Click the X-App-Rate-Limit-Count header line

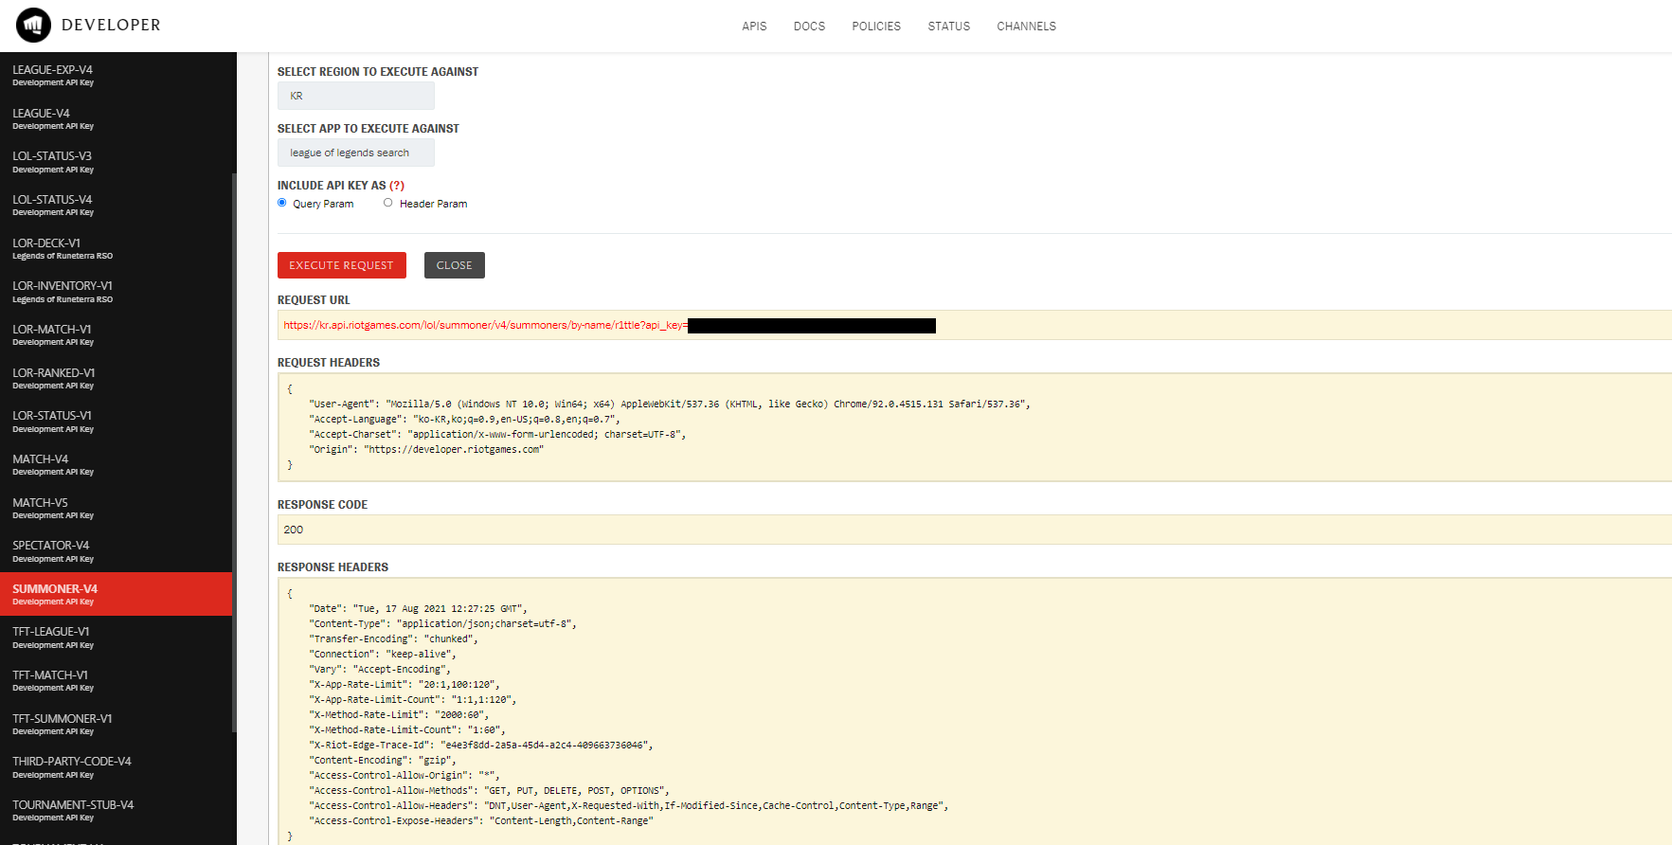pos(412,699)
